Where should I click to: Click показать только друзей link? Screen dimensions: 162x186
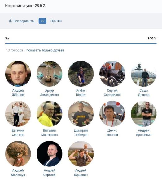click(x=45, y=50)
